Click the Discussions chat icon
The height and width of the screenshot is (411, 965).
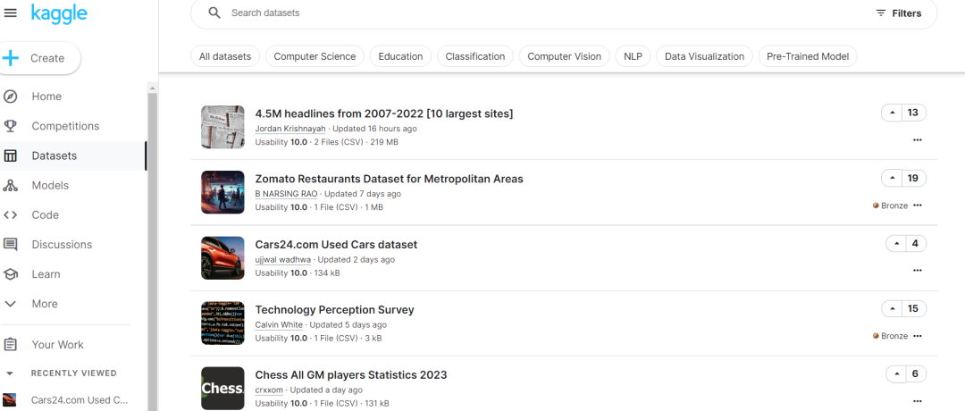point(10,244)
